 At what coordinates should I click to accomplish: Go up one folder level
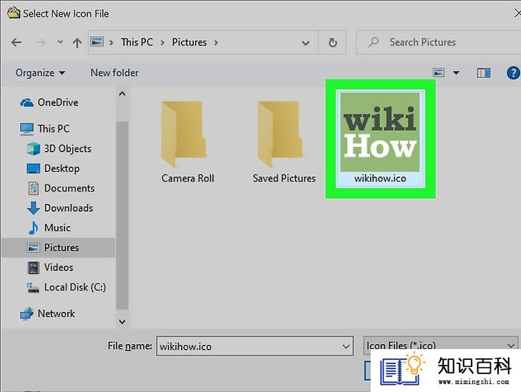[77, 42]
